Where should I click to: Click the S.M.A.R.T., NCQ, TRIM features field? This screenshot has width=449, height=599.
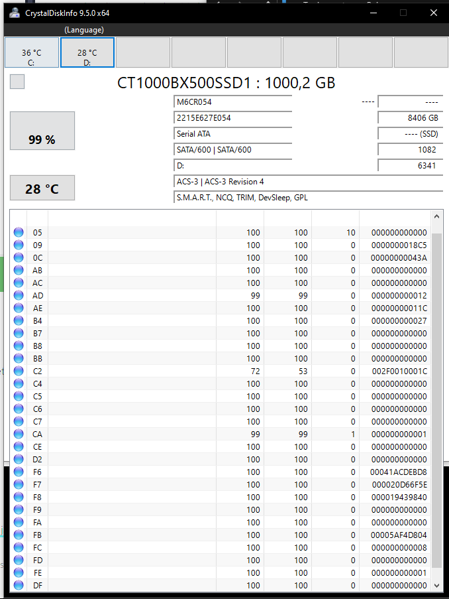tap(308, 198)
